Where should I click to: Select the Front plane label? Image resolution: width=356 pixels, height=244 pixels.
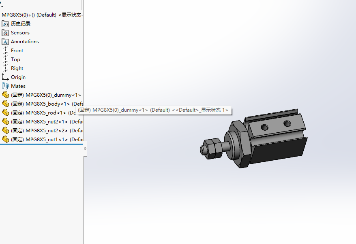pos(17,51)
